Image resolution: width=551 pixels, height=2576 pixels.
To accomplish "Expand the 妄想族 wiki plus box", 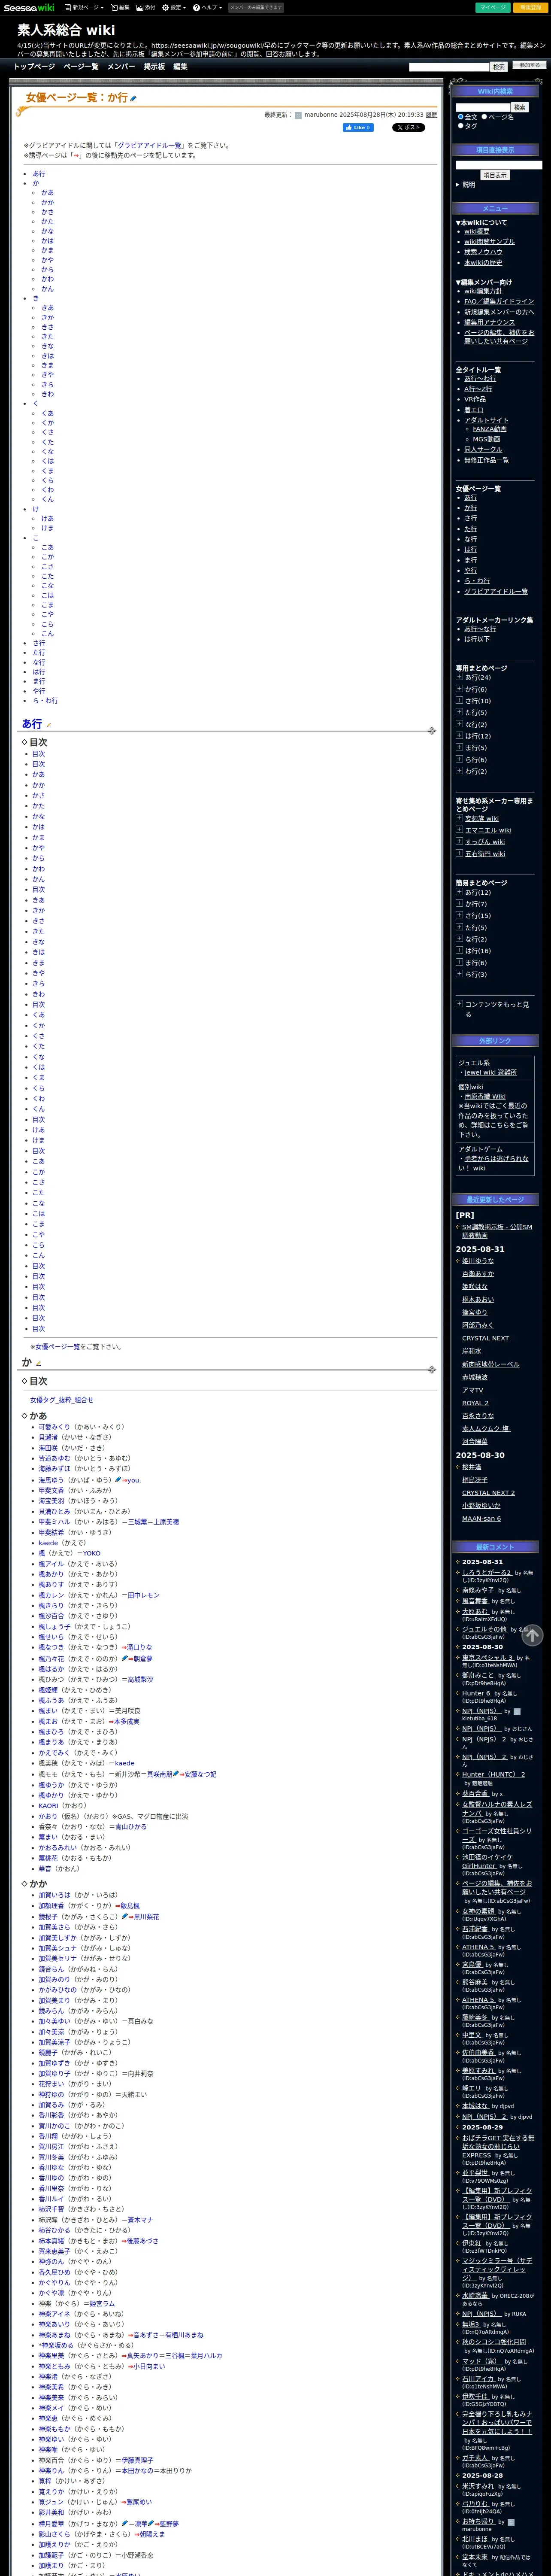I will (459, 818).
